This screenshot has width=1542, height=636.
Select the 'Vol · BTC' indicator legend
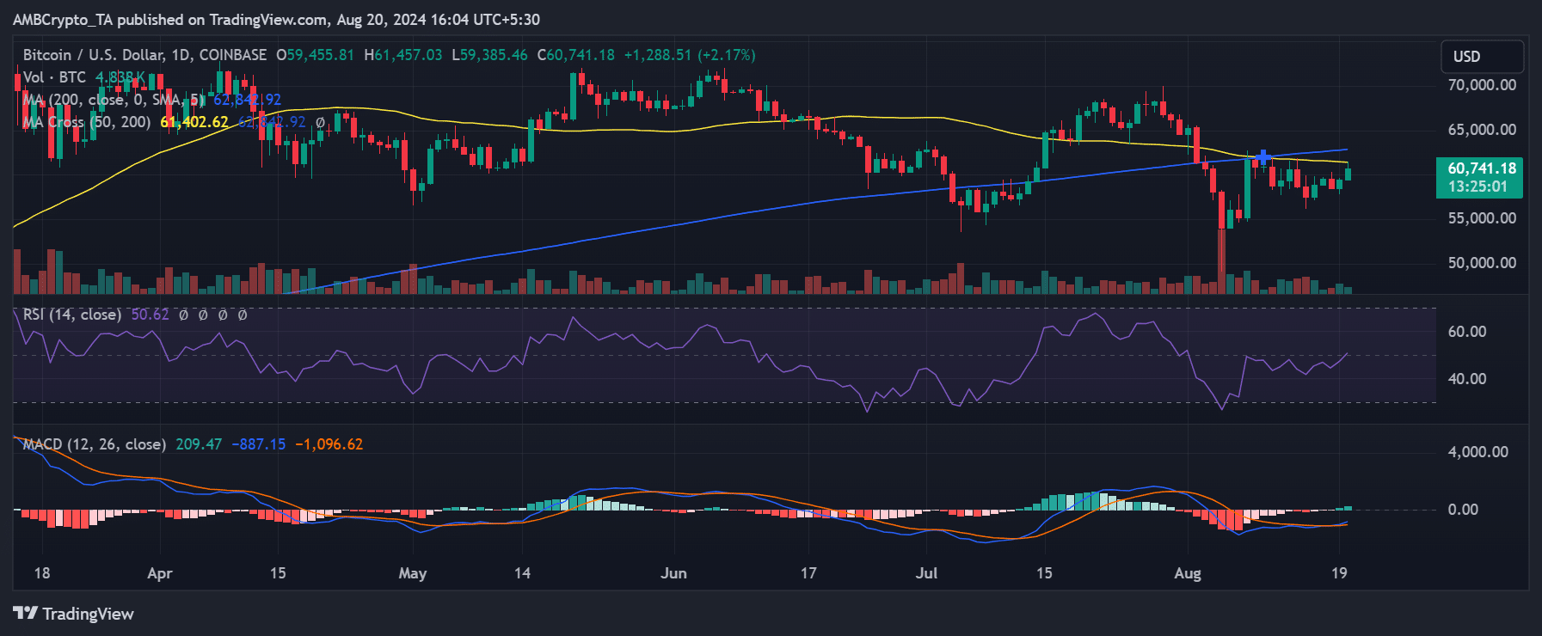54,77
